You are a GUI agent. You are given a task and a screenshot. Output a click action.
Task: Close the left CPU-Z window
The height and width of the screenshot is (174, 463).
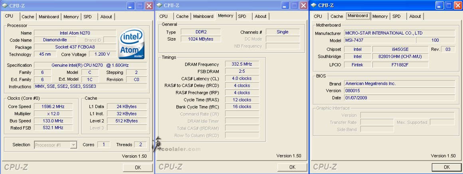pos(149,6)
